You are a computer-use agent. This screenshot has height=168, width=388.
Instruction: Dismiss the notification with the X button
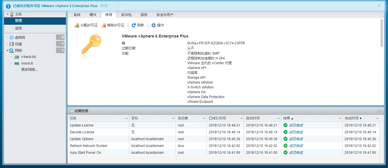tap(379, 6)
